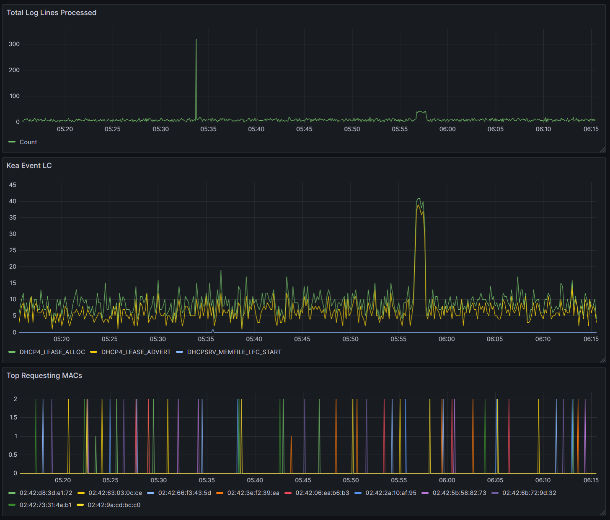Click the resize handle of Total Log Lines panel

pyautogui.click(x=602, y=150)
